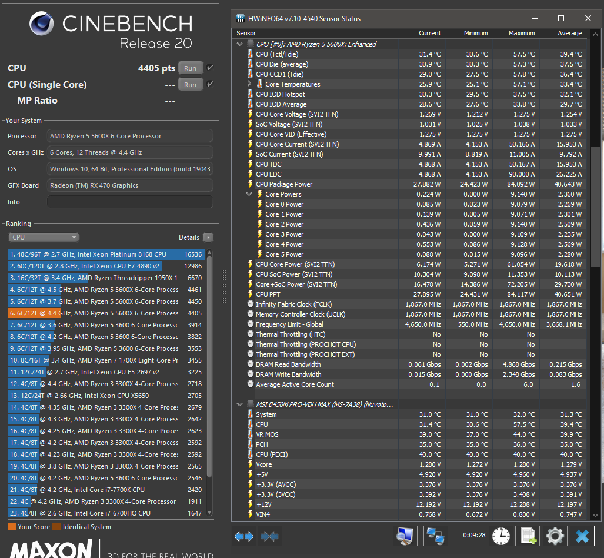This screenshot has width=604, height=558.
Task: Click the Cinebench panel splitter handle
Action: pos(225,287)
